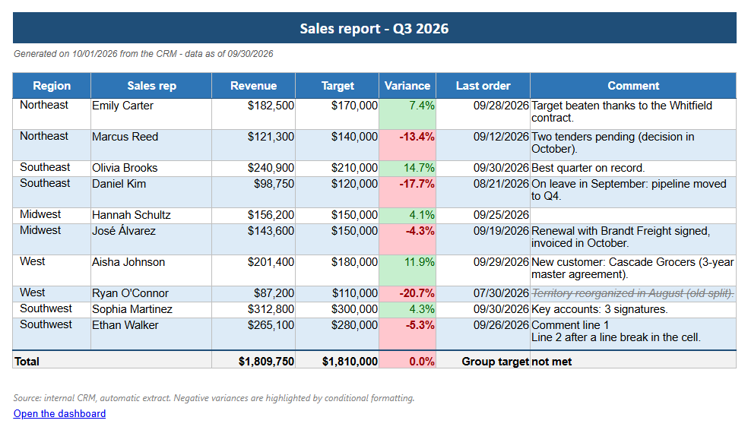Click the Sales rep column header
Image resolution: width=748 pixels, height=430 pixels.
151,86
